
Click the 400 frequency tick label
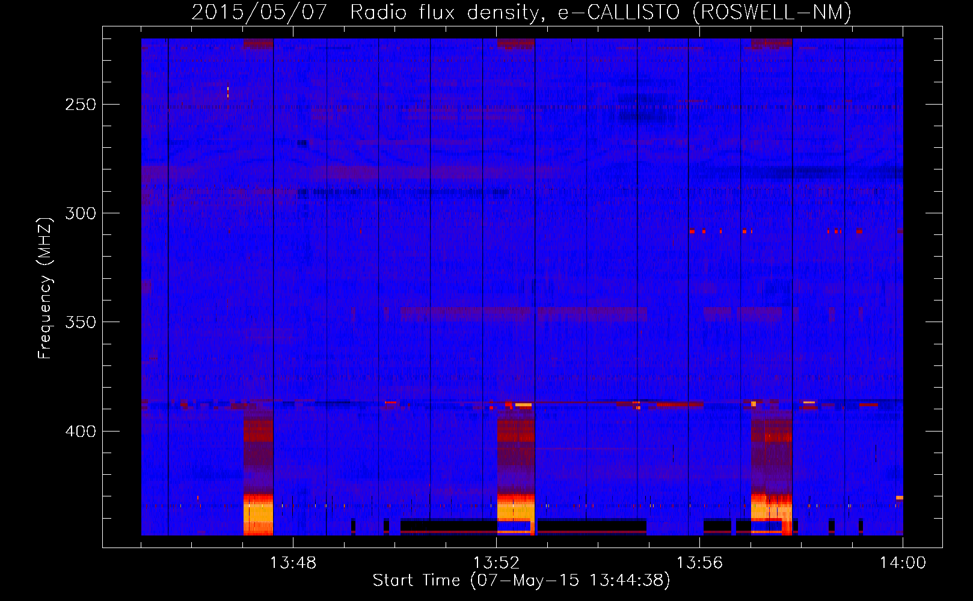pos(81,432)
